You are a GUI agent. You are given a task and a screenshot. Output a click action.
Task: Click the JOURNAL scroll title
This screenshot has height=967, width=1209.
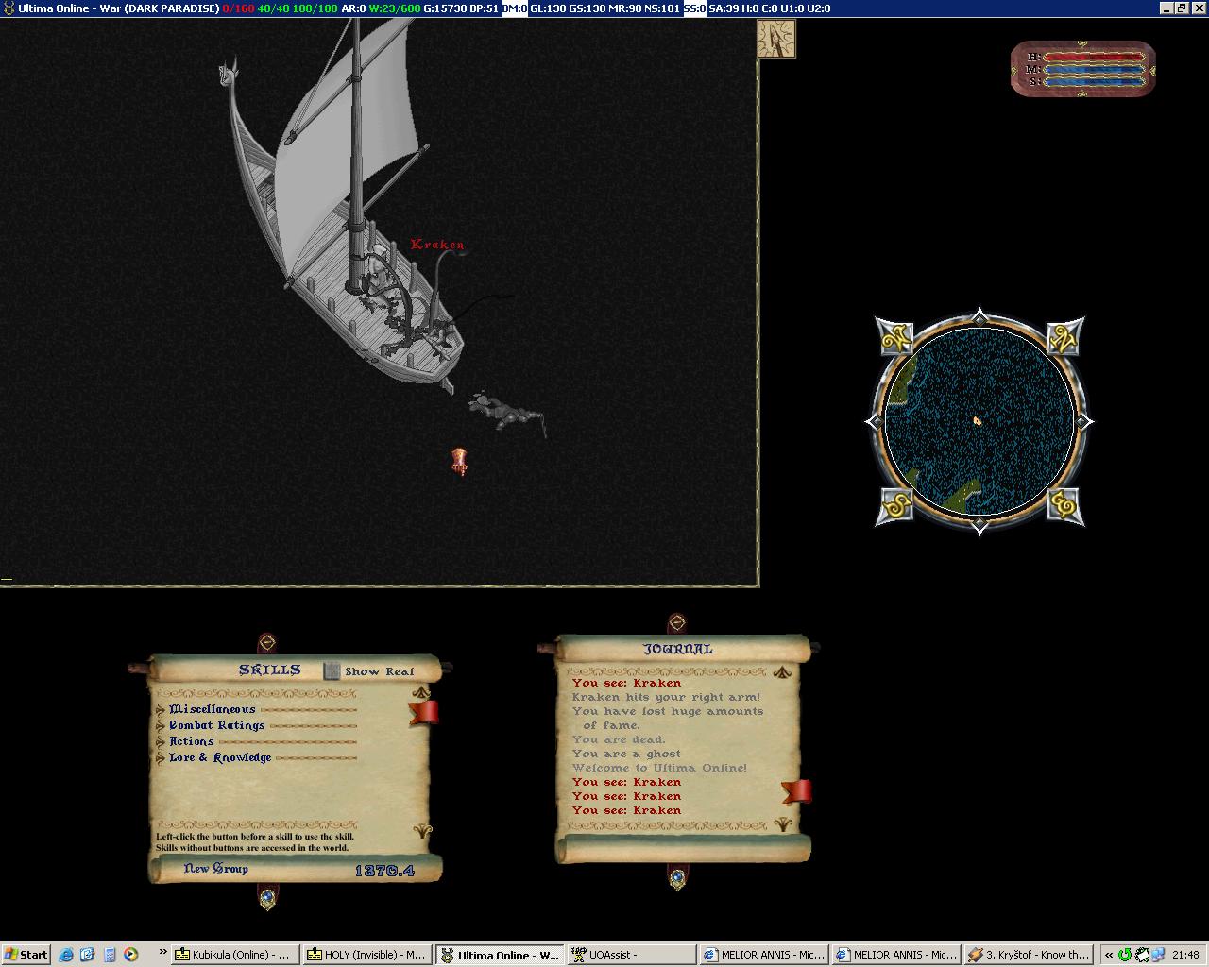[677, 649]
